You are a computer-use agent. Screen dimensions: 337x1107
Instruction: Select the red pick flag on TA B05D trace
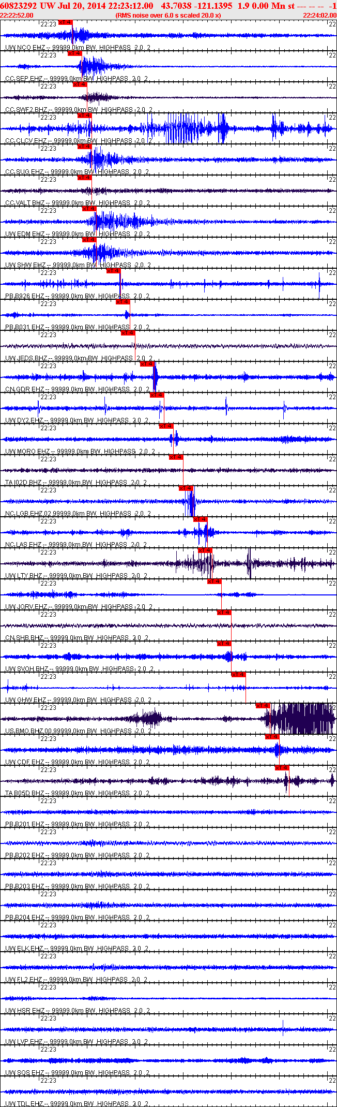pyautogui.click(x=282, y=768)
